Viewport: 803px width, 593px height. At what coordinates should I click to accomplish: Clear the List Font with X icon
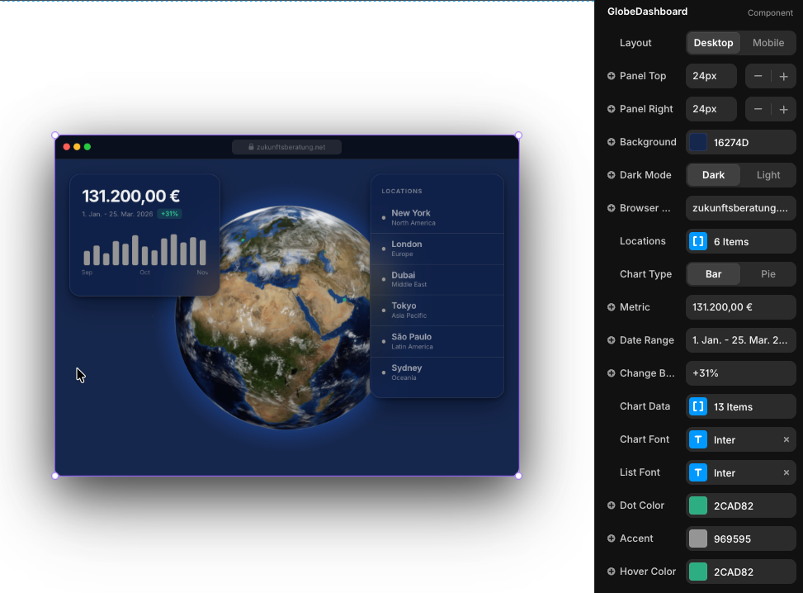point(786,472)
